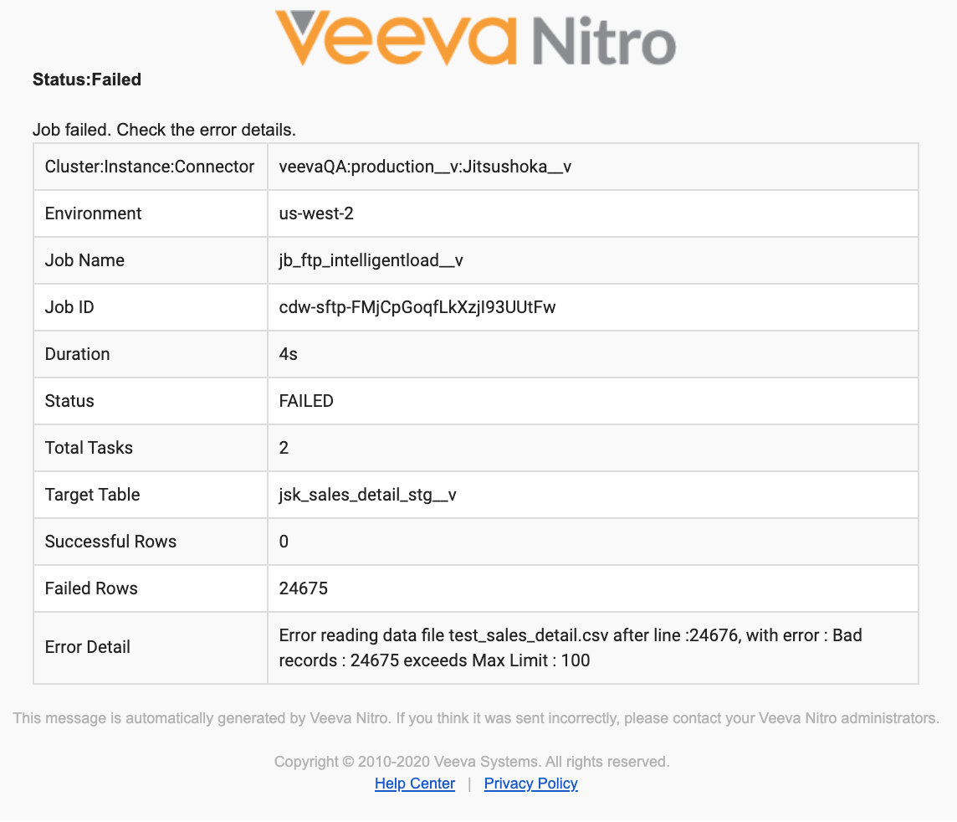This screenshot has width=957, height=822.
Task: Click the Duration value 4s
Action: 289,354
